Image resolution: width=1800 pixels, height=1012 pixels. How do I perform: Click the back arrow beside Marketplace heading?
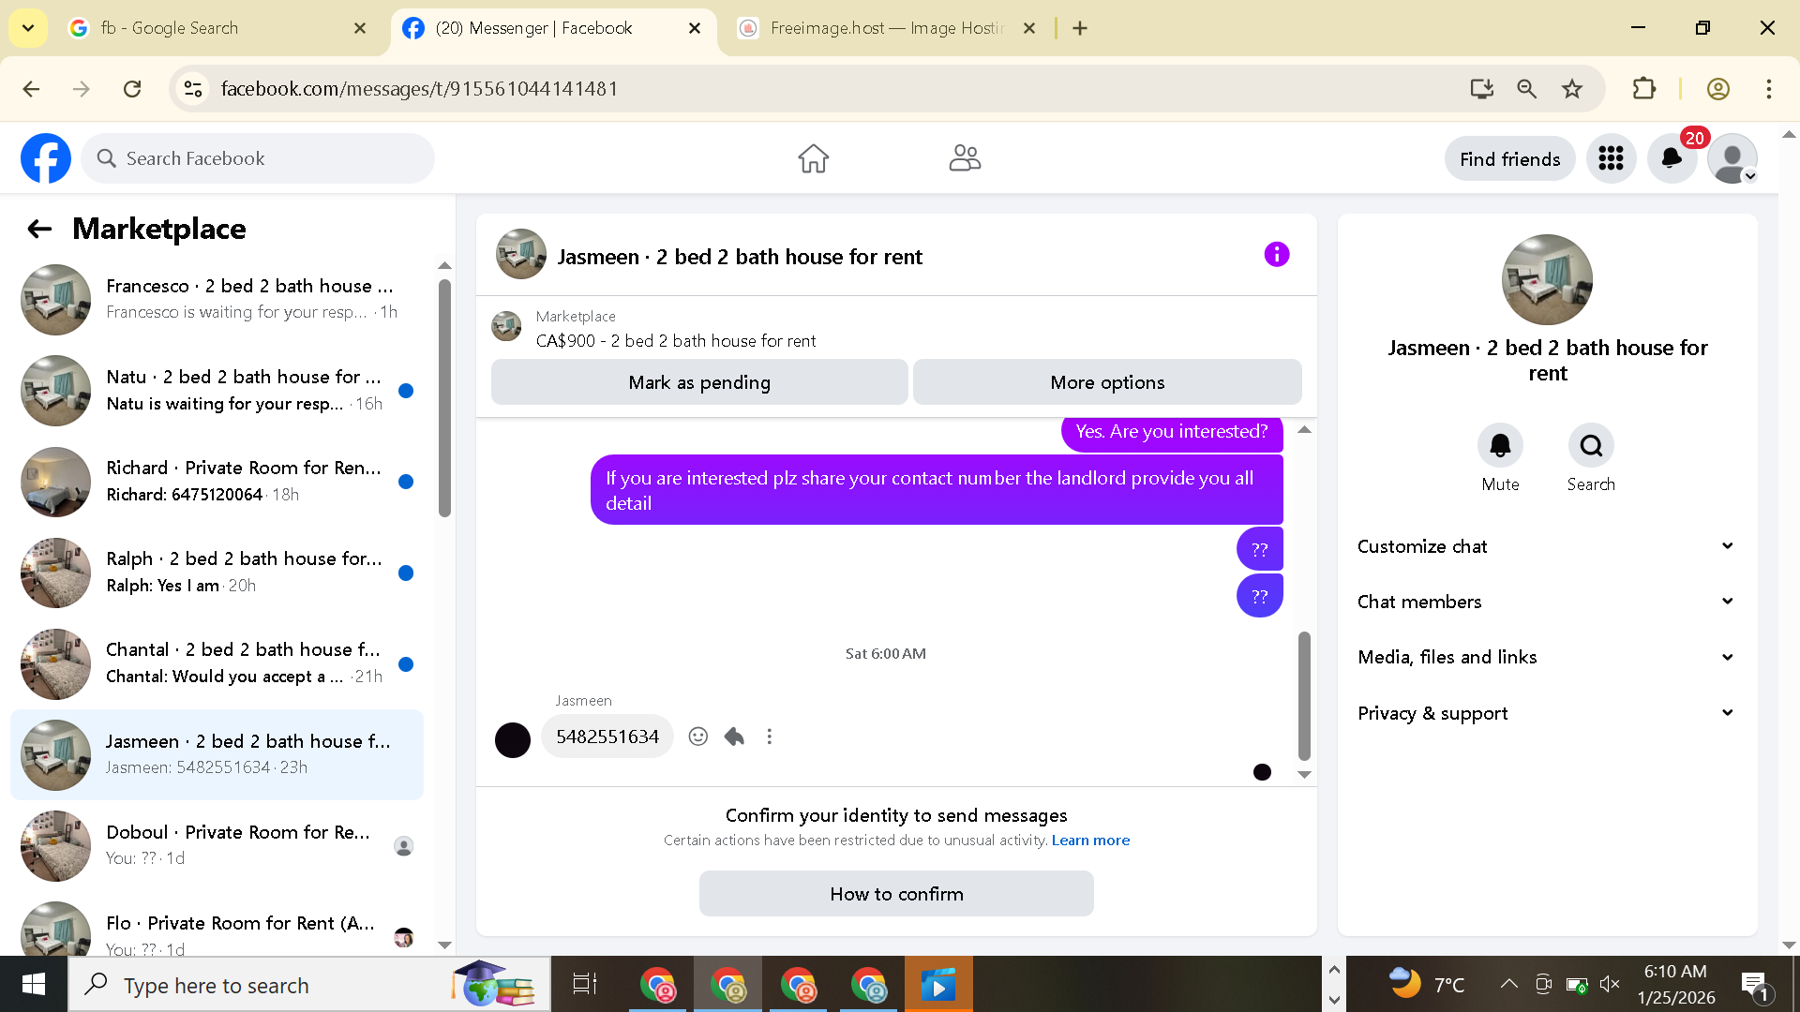pos(39,229)
